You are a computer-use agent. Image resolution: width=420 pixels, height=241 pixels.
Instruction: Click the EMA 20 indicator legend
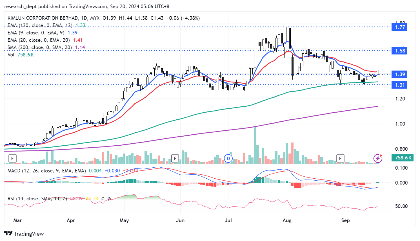38,40
